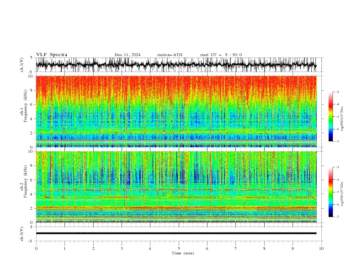Click the lower 'log(PSD)(V²/Hz)' colorbar label
This screenshot has width=362, height=279.
[x=342, y=194]
